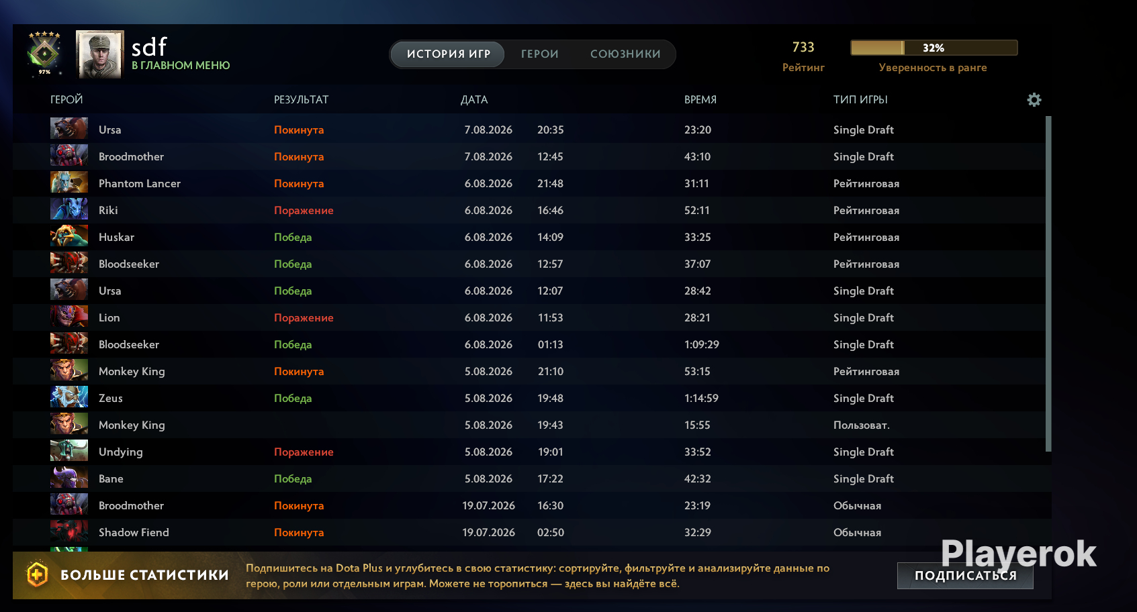The width and height of the screenshot is (1137, 612).
Task: Select Bloodseeker portrait in the 01:13 match
Action: point(69,344)
